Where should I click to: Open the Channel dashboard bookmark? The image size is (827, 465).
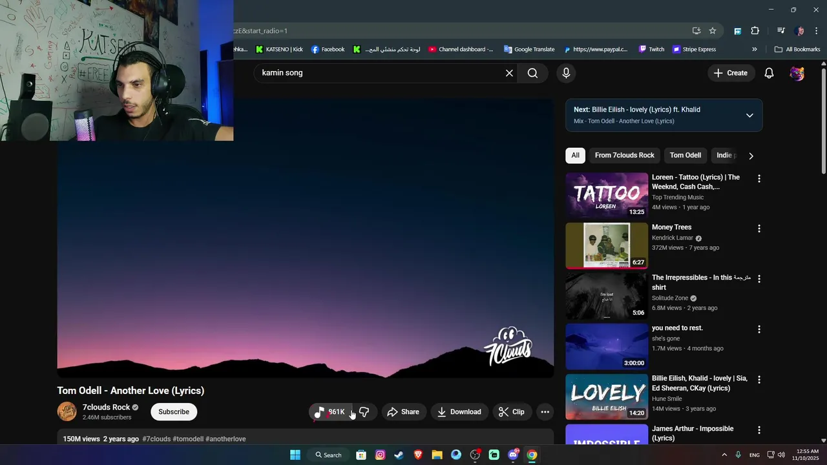(461, 49)
